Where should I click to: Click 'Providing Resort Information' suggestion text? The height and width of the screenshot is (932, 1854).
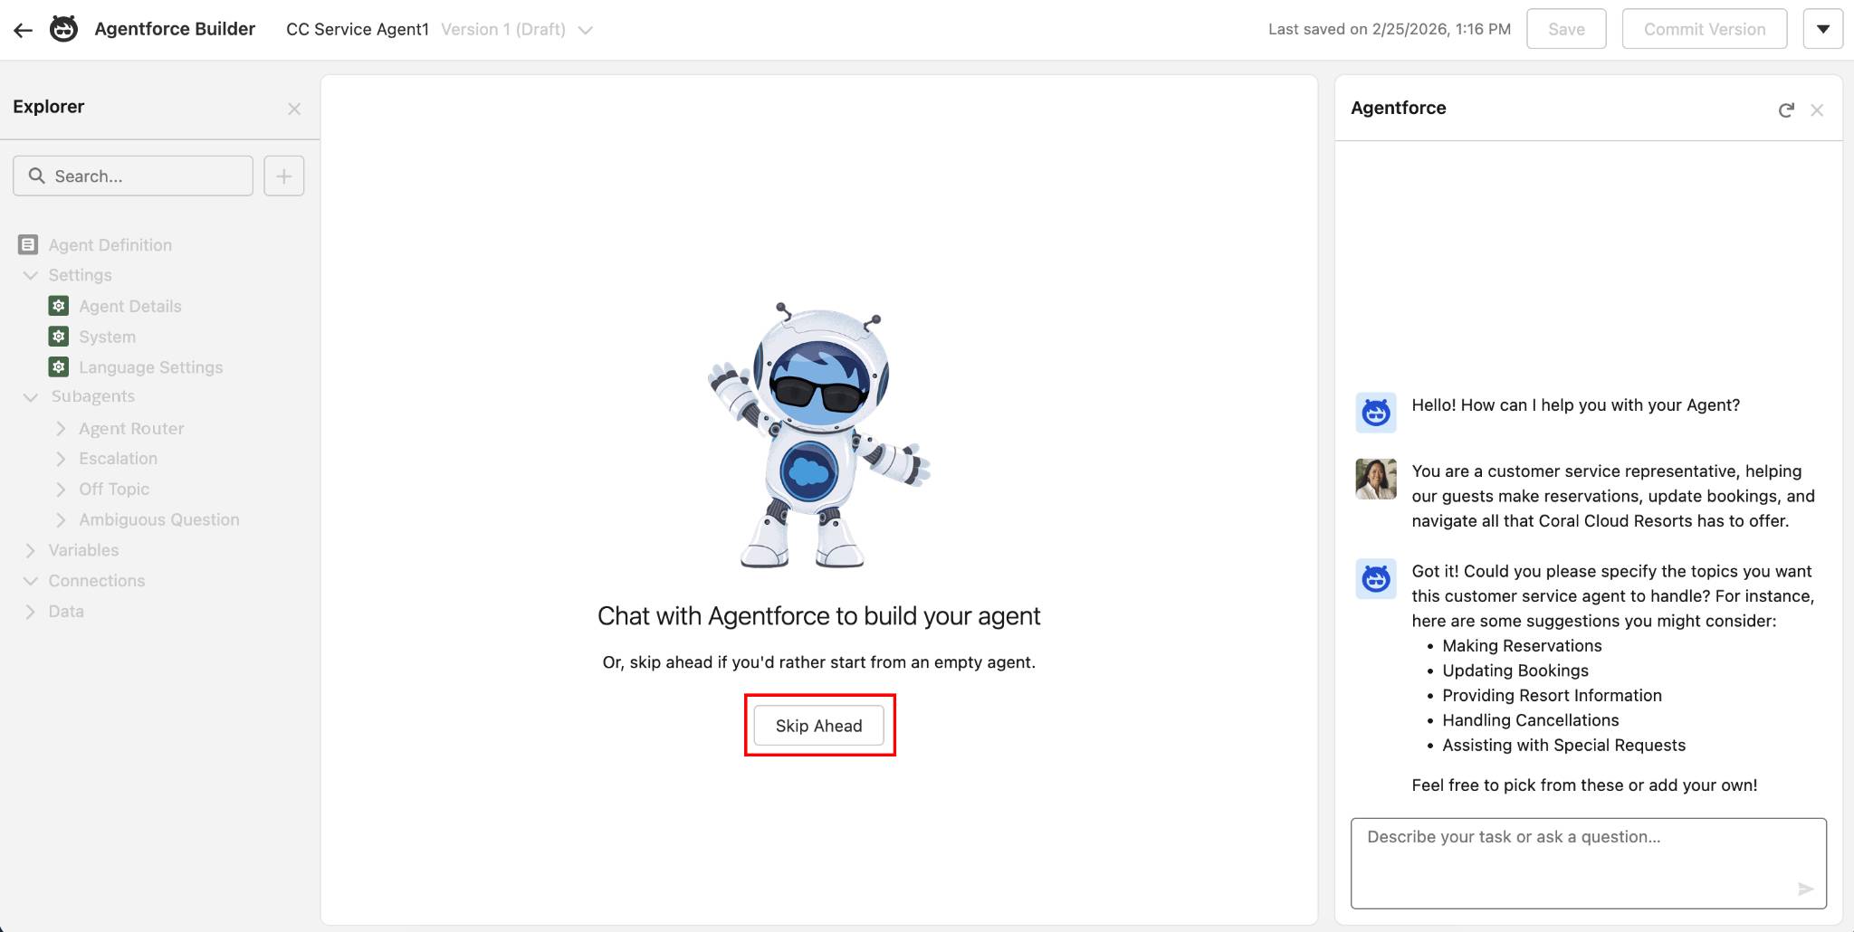1552,696
